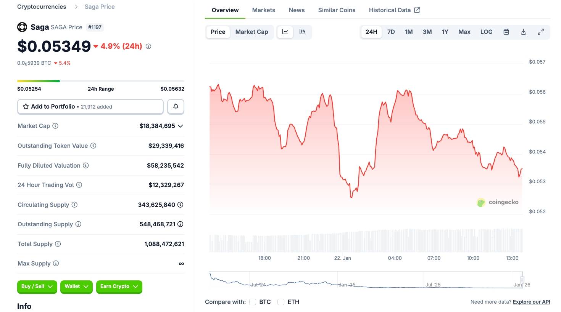Screen dimensions: 561x312
Task: Open the Explore our API link
Action: (x=531, y=302)
